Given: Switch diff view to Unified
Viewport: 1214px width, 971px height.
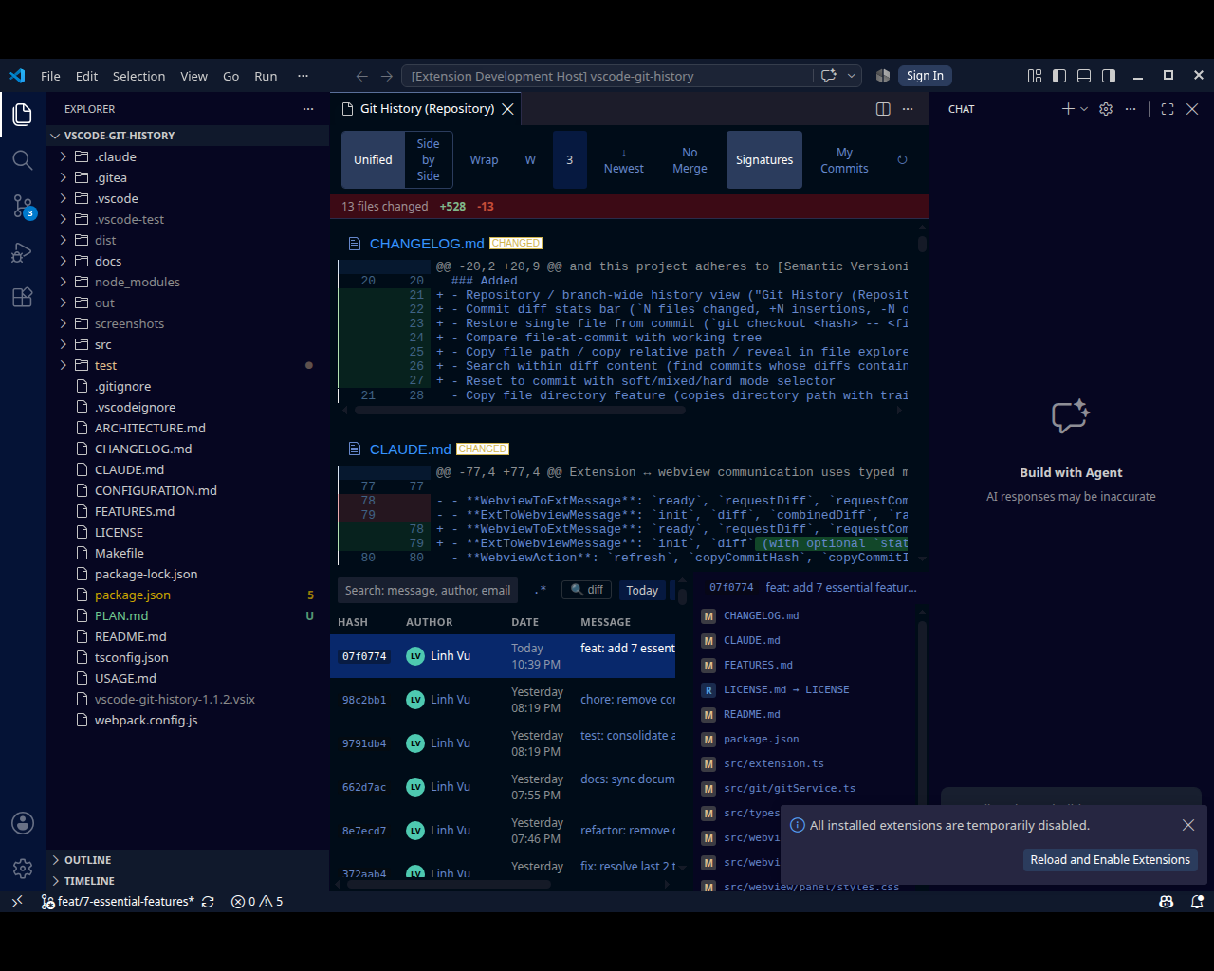Looking at the screenshot, I should (373, 160).
